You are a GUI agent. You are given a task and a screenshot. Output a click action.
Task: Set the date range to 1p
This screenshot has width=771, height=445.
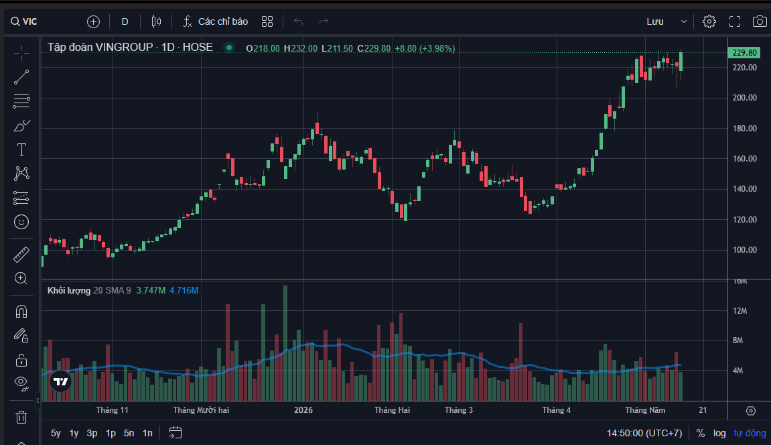click(x=111, y=433)
